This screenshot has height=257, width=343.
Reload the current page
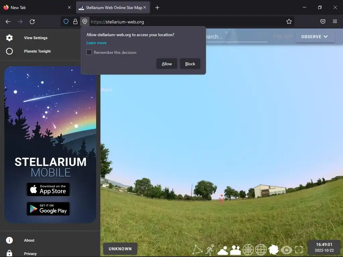pos(32,22)
